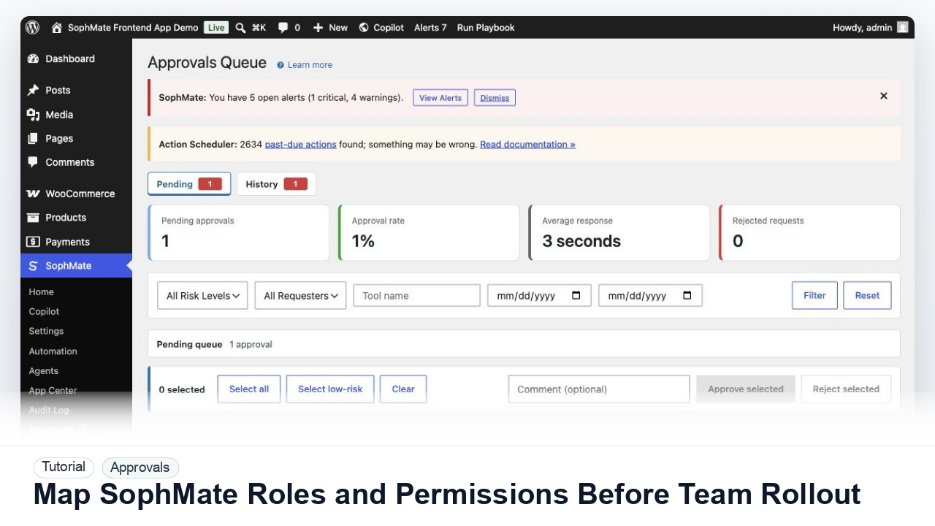Viewport: 935px width, 526px height.
Task: Click the Select all button
Action: coord(249,389)
